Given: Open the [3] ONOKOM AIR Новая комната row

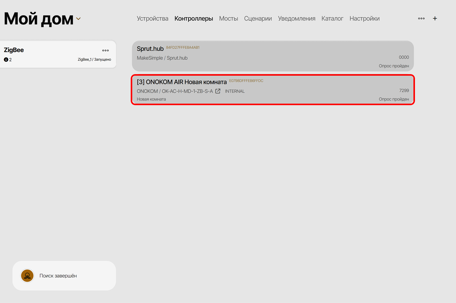Looking at the screenshot, I should 273,90.
